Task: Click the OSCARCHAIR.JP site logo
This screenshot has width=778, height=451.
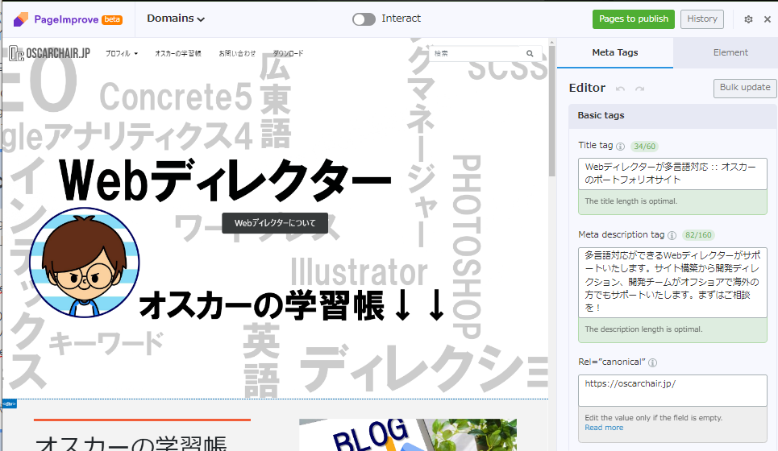Action: click(49, 54)
